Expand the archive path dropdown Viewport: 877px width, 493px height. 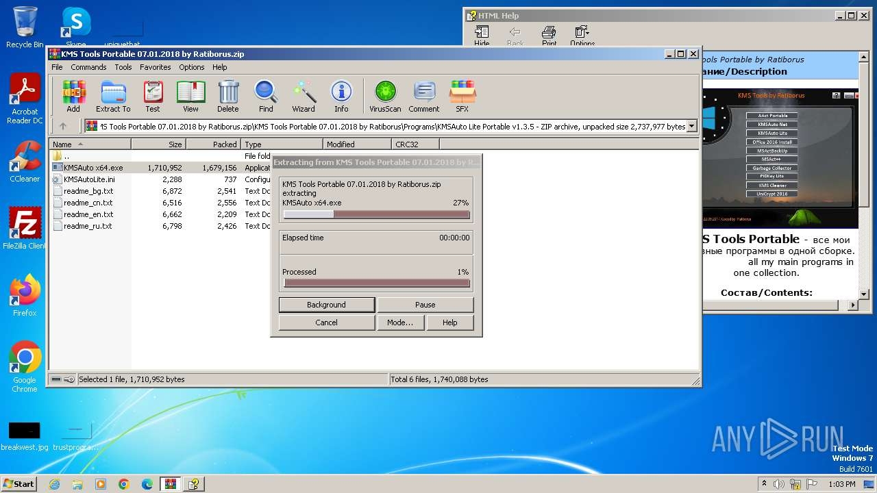click(x=691, y=126)
